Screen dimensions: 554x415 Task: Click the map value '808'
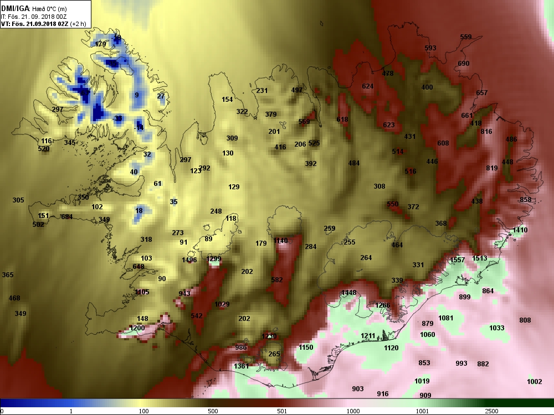pos(525,320)
